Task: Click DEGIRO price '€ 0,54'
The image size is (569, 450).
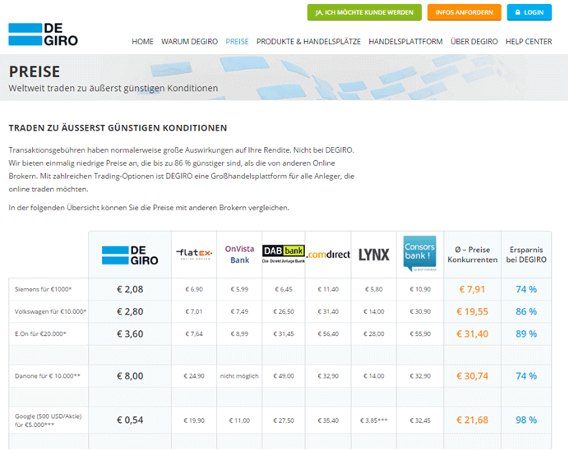Action: click(130, 420)
